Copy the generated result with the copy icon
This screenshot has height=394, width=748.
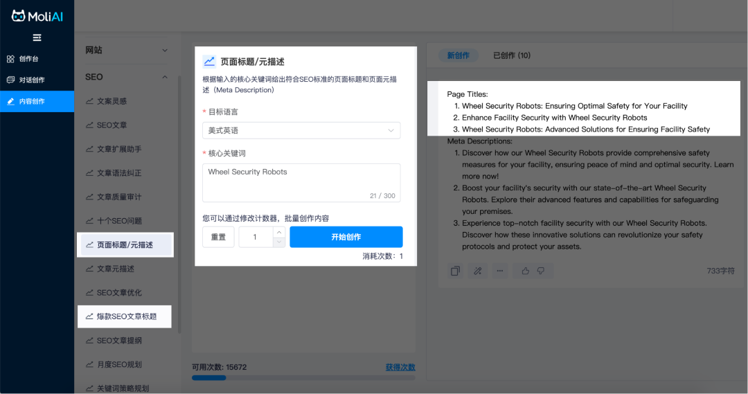pos(455,271)
